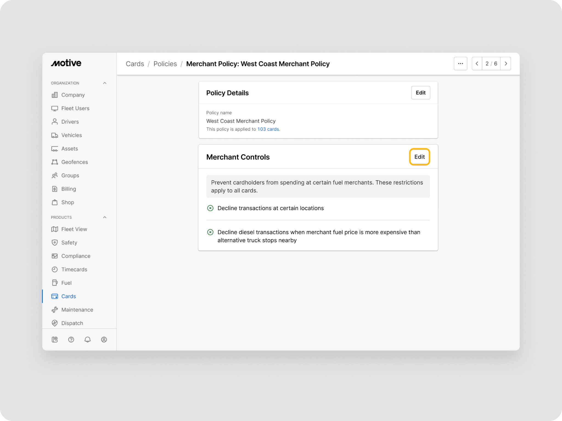Viewport: 562px width, 421px height.
Task: Click the Maintenance wrench icon
Action: [x=55, y=310]
